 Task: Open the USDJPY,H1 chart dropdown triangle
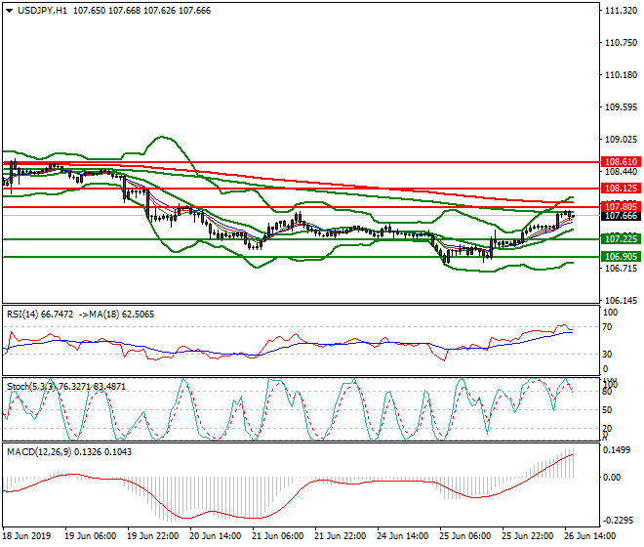coord(10,11)
